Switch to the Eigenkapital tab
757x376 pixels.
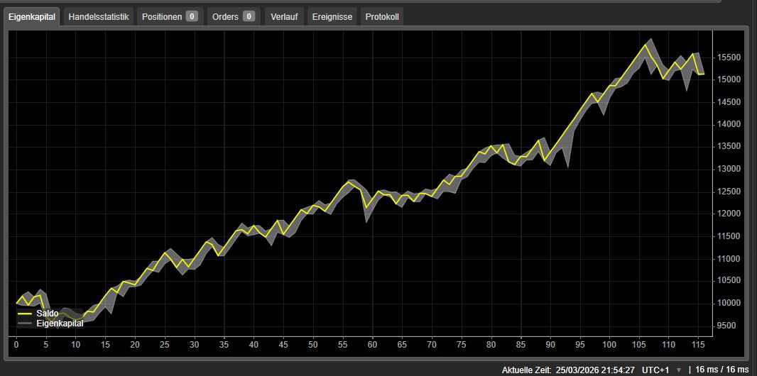point(32,16)
